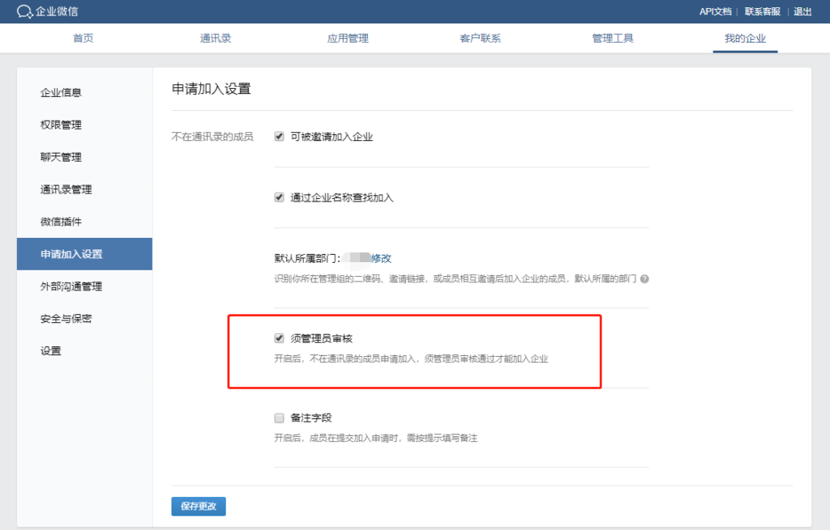
Task: Select 企业信息 in sidebar
Action: pyautogui.click(x=62, y=93)
